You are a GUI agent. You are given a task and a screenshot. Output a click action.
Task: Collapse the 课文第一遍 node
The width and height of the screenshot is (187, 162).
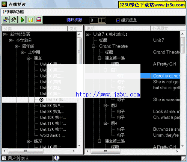point(100,58)
